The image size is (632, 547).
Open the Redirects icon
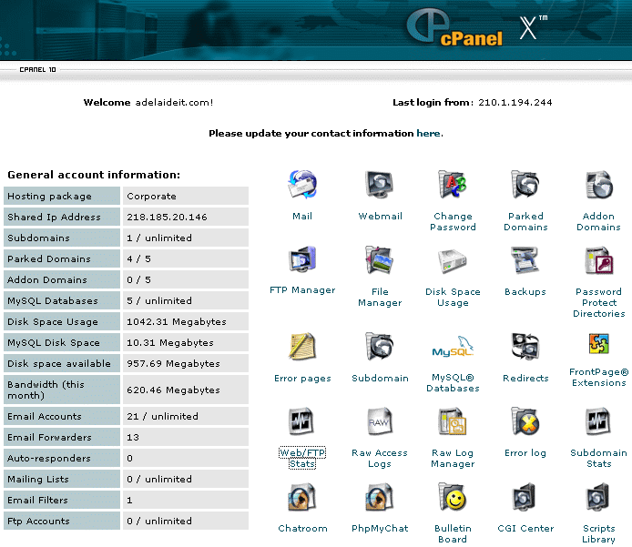coord(525,348)
